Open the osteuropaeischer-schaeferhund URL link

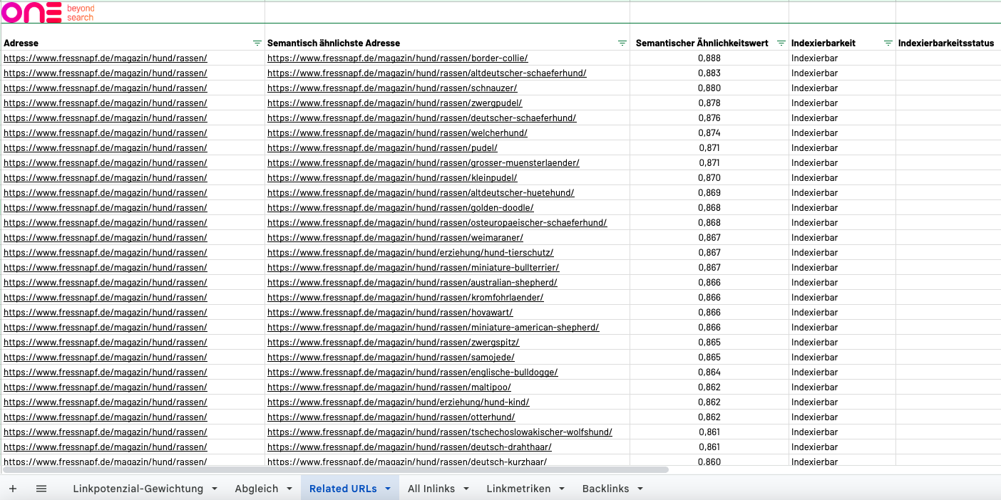click(x=437, y=223)
